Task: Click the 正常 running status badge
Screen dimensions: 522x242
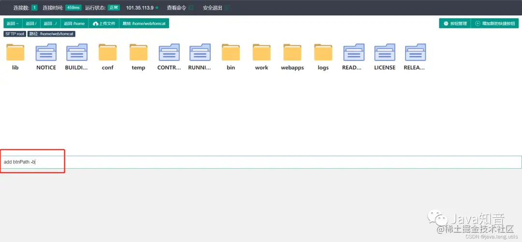Action: pos(114,8)
